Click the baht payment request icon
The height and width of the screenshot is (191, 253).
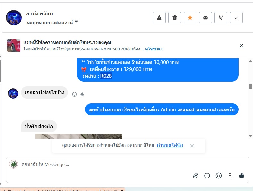point(230,176)
